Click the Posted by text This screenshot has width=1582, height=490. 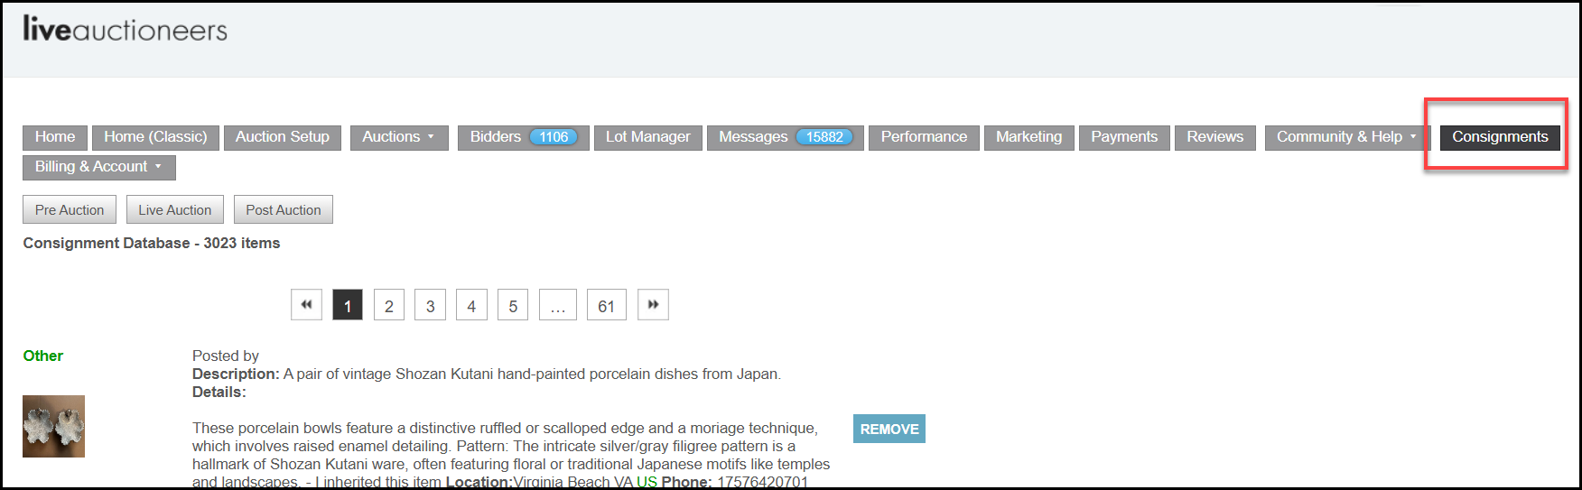coord(226,356)
